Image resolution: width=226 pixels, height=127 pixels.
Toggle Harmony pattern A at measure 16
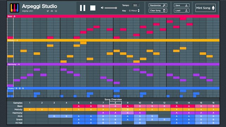pyautogui.click(x=213, y=113)
